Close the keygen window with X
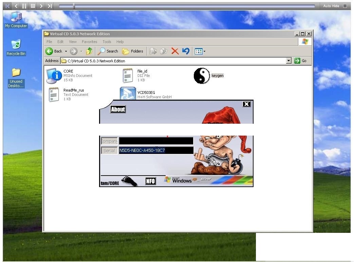354x262 pixels. [x=246, y=104]
